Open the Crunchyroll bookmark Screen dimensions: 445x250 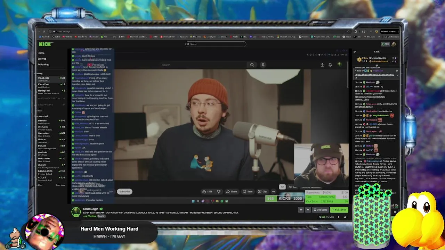click(210, 36)
